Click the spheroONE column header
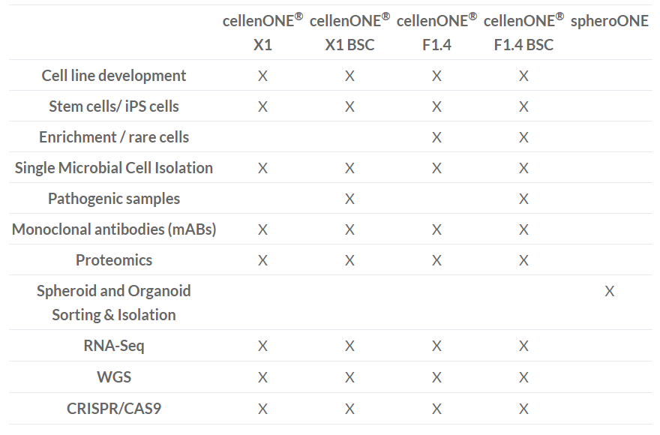Viewport: 660px width, 435px height. 610,21
